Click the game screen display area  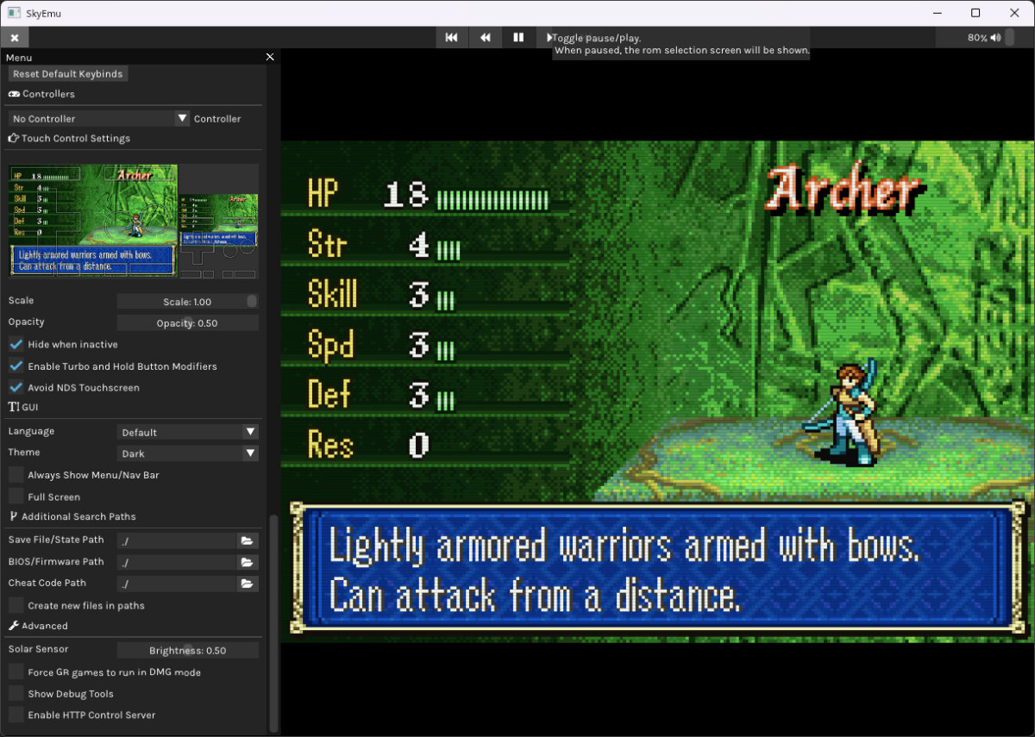click(657, 390)
